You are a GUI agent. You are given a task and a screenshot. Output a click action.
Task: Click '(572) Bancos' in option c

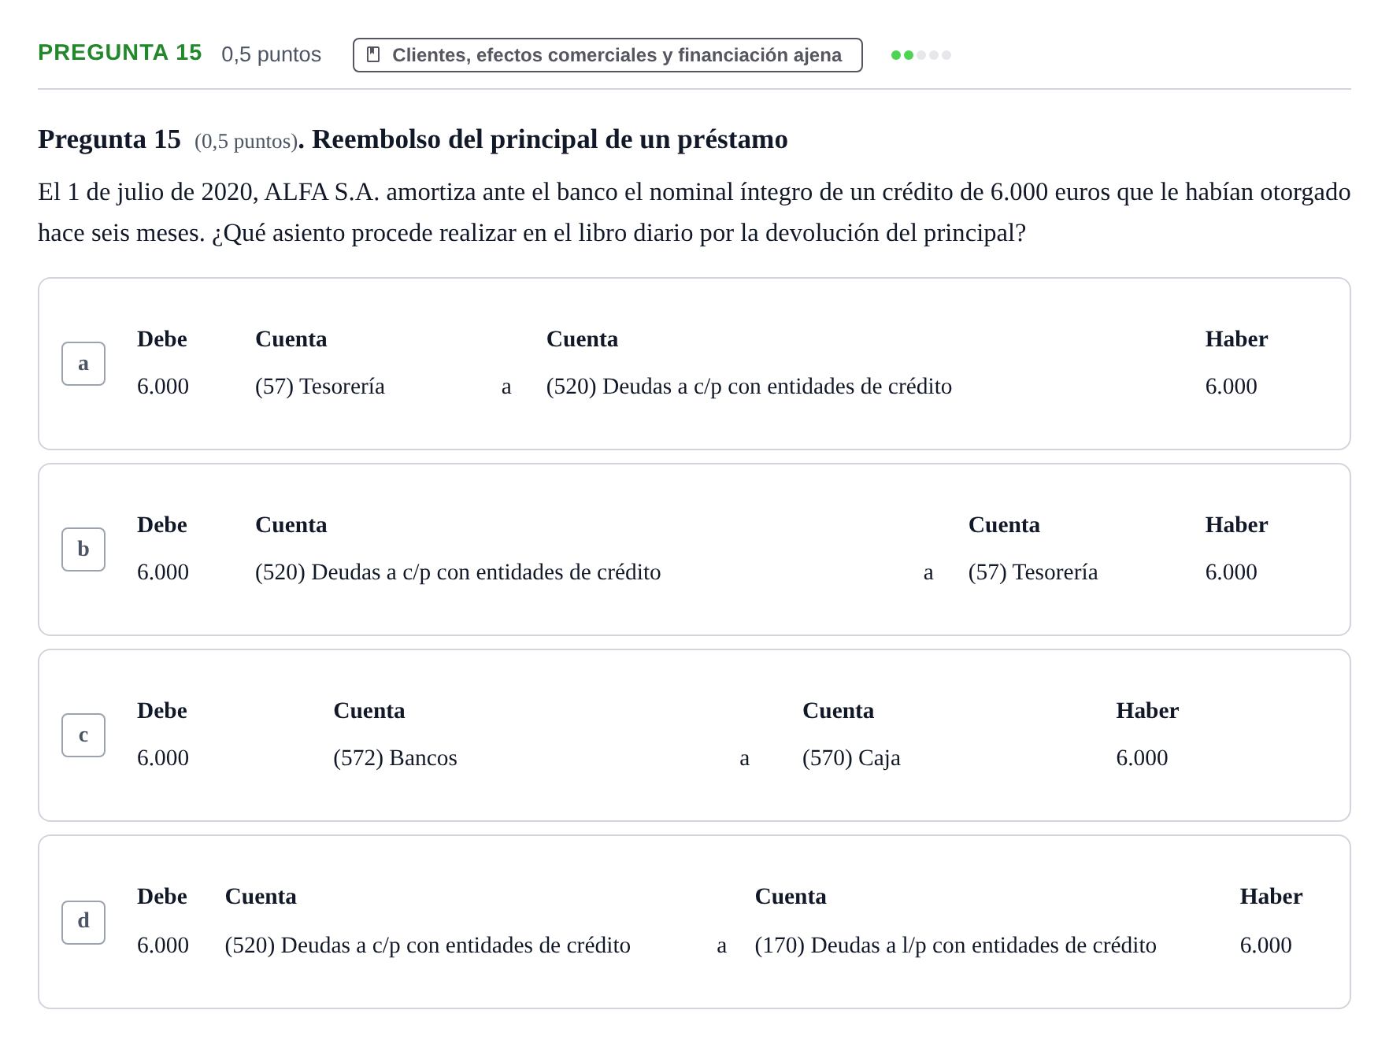pyautogui.click(x=395, y=758)
